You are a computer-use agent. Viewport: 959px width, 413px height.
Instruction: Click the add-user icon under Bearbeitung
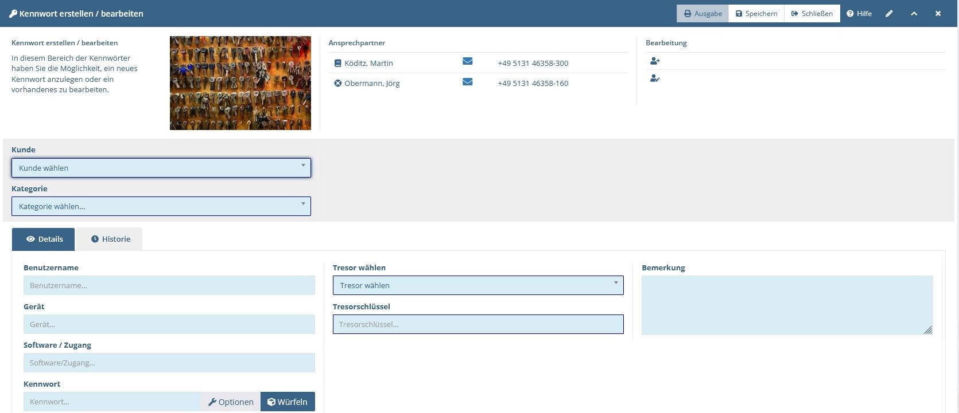click(x=655, y=61)
